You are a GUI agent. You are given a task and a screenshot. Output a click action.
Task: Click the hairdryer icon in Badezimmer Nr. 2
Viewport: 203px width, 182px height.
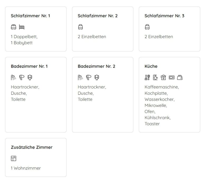pyautogui.click(x=89, y=77)
